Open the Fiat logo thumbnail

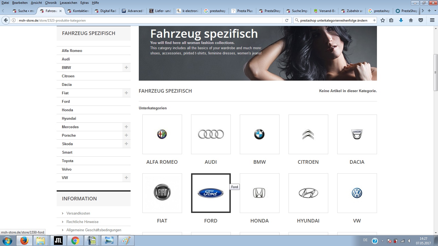click(162, 193)
